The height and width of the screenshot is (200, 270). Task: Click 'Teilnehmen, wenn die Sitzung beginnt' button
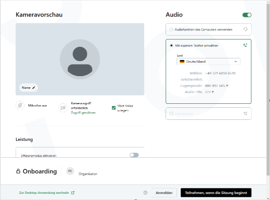216,193
